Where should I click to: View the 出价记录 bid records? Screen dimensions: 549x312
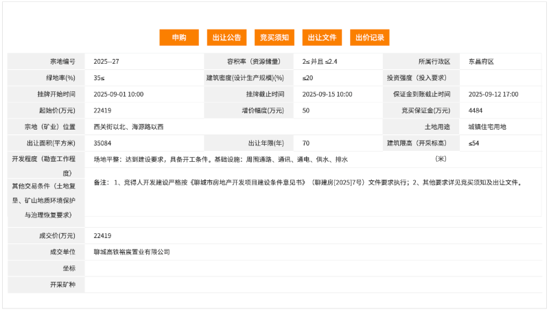click(x=370, y=38)
